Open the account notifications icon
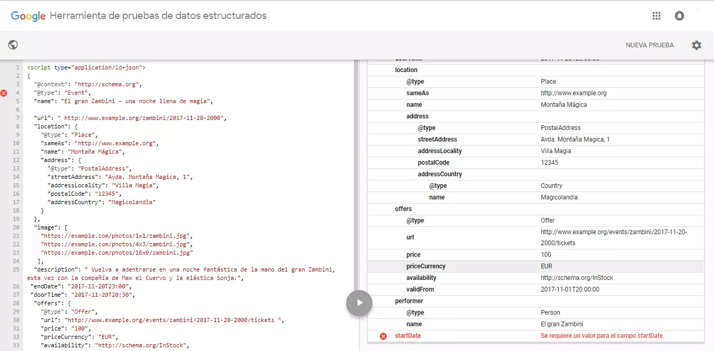Viewport: 714px width, 351px height. (679, 16)
